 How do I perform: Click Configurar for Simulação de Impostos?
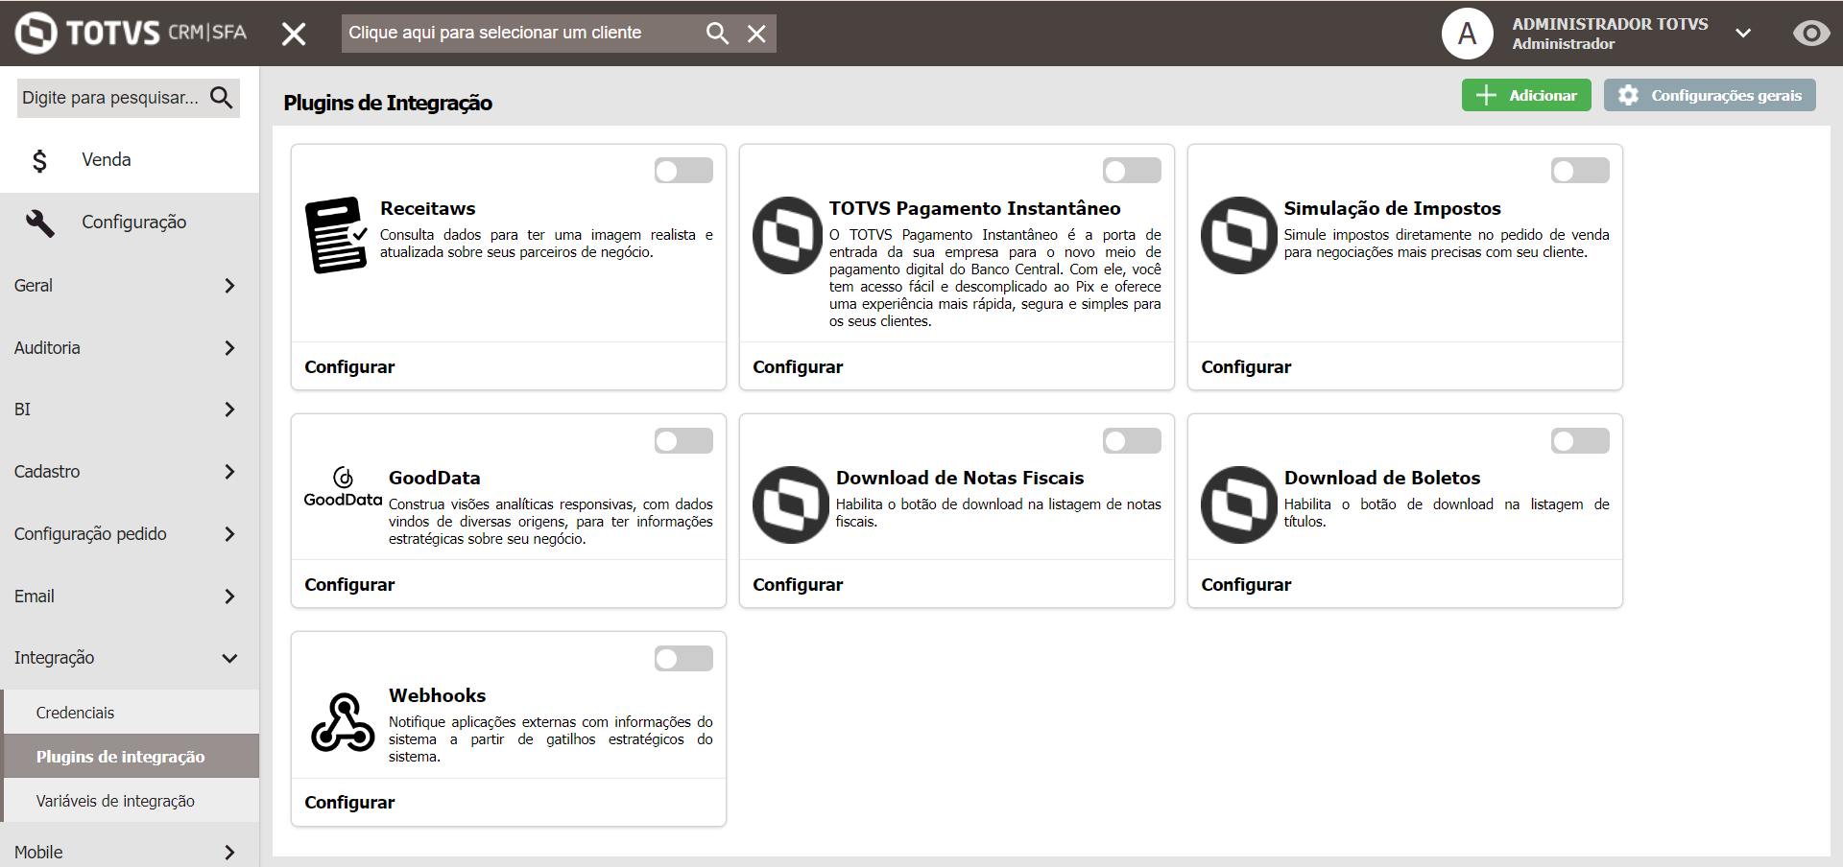pyautogui.click(x=1246, y=367)
